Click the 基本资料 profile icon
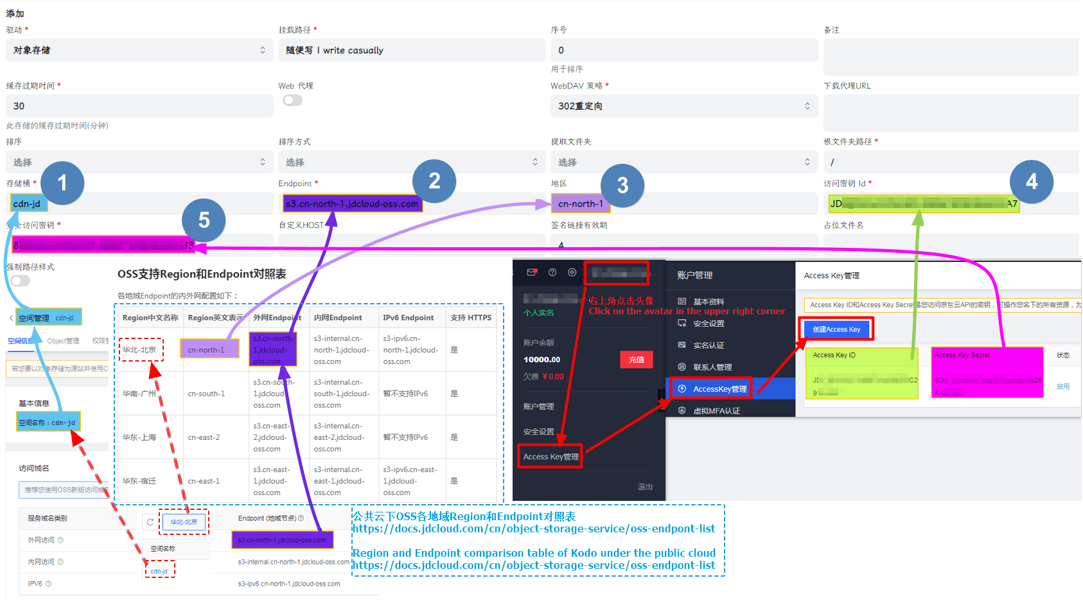The height and width of the screenshot is (603, 1083). click(x=682, y=301)
